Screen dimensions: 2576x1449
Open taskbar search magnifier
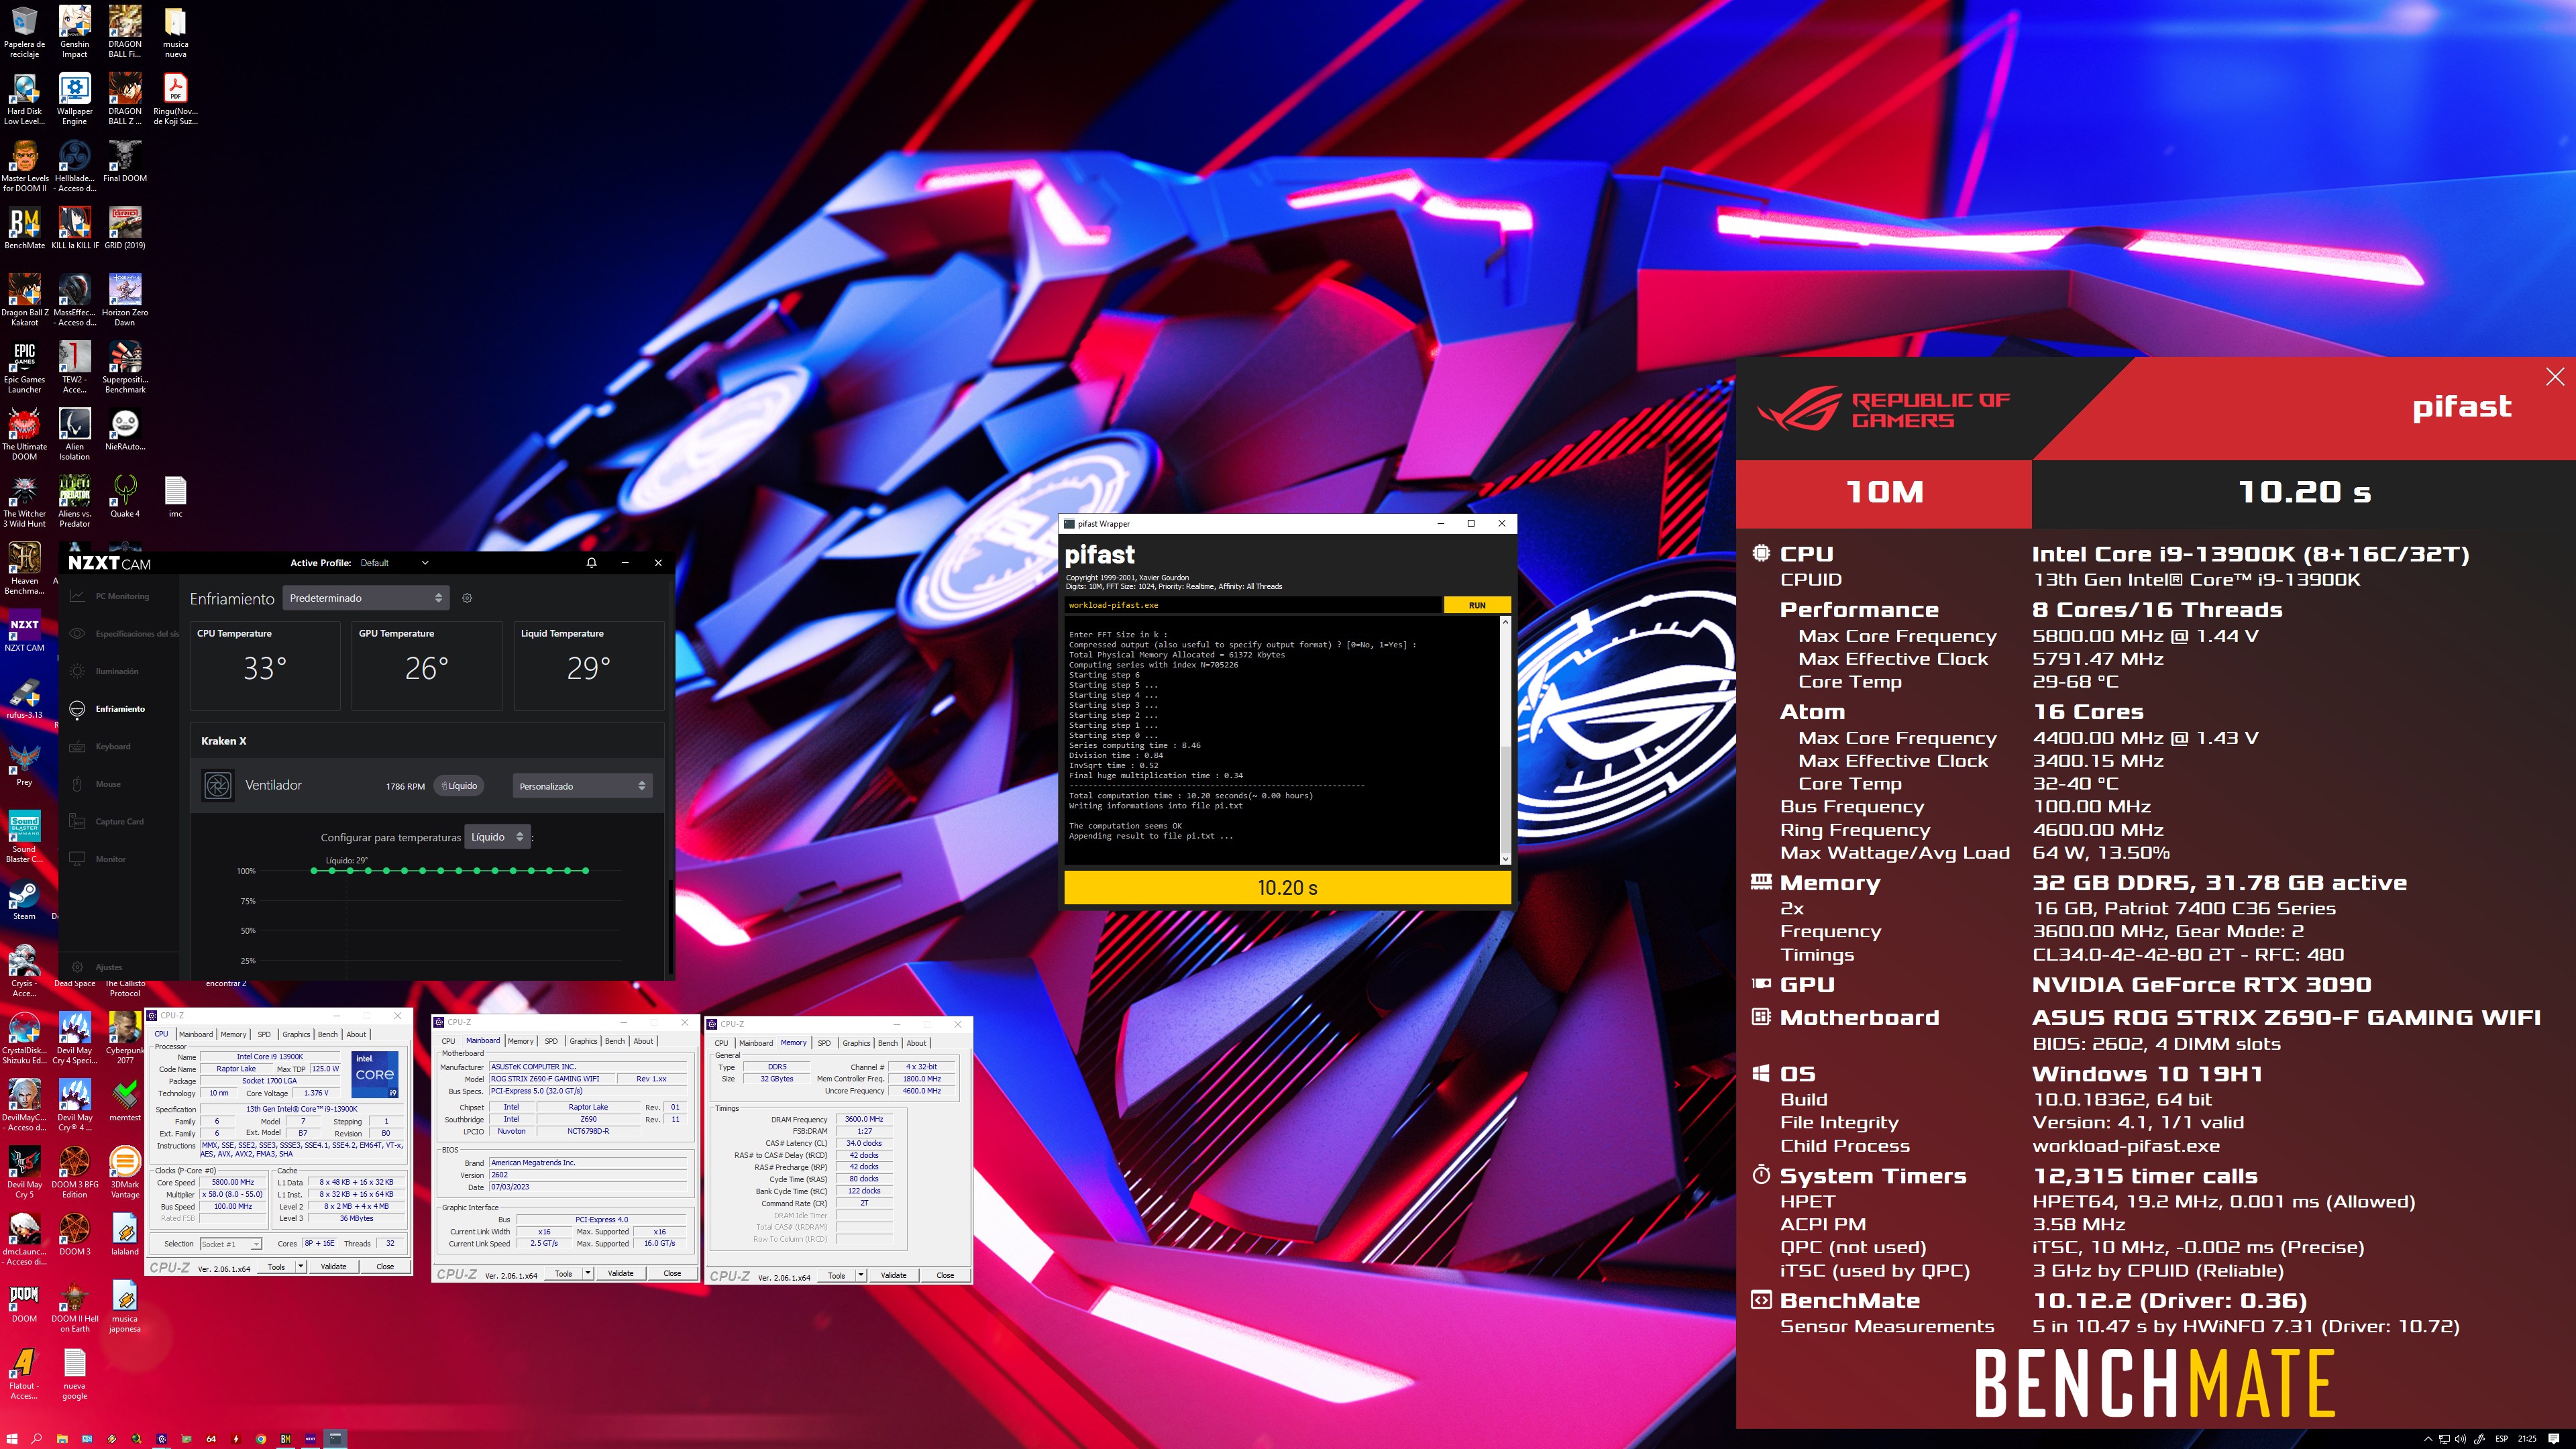[x=36, y=1439]
